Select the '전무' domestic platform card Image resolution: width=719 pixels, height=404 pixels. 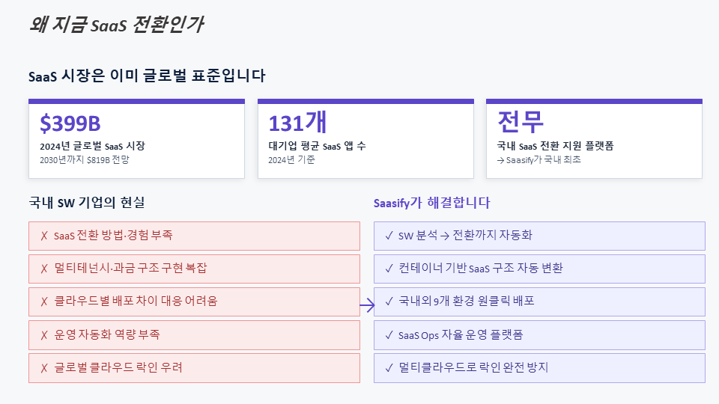click(x=594, y=139)
